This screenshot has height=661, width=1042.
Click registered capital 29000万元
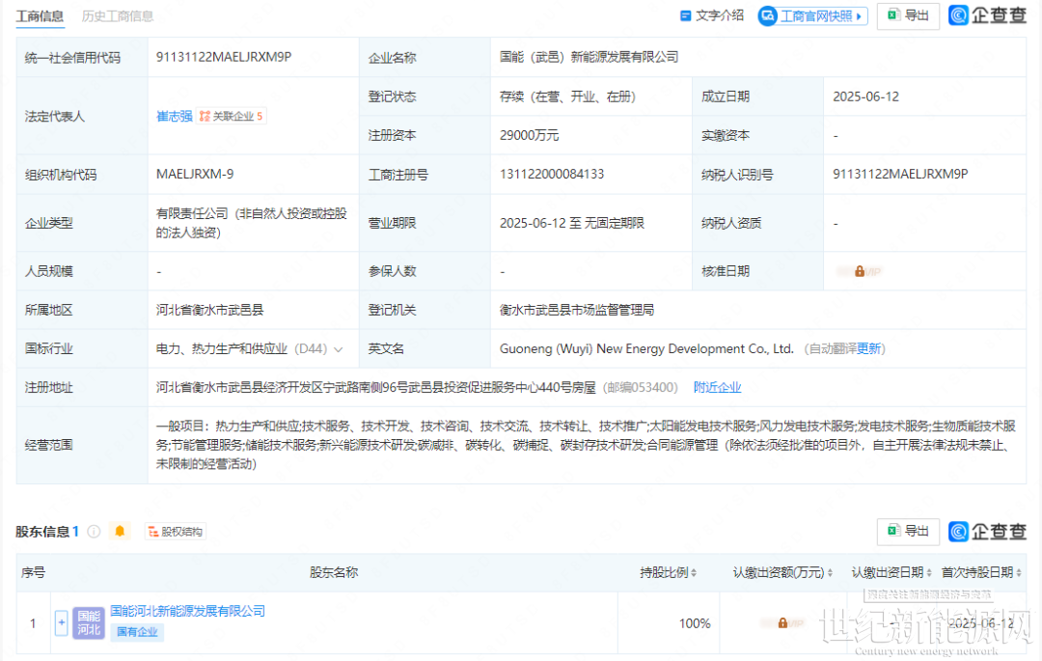pos(530,135)
